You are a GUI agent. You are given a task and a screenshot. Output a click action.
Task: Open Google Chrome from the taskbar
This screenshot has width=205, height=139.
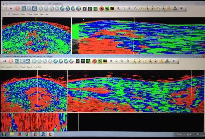click(27, 134)
